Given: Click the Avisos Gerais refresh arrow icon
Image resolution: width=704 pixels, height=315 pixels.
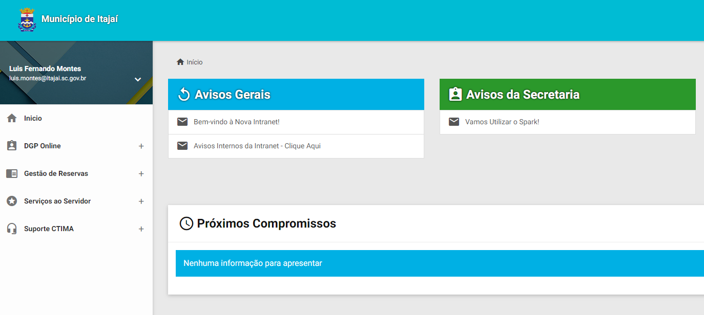Looking at the screenshot, I should [x=184, y=95].
